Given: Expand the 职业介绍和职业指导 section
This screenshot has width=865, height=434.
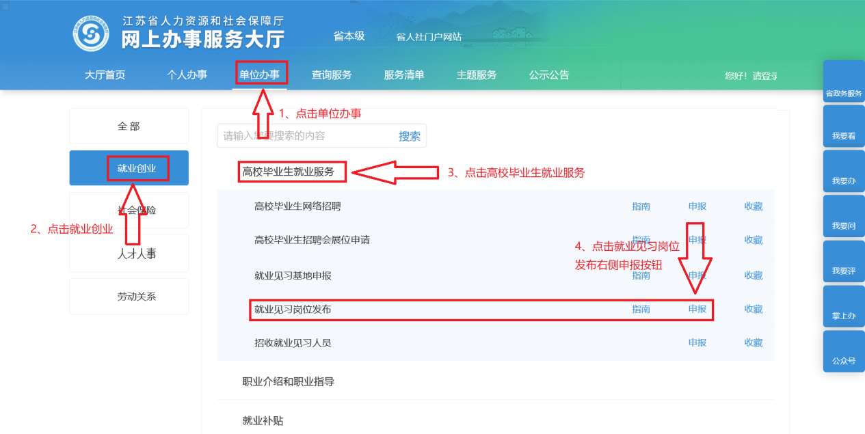Looking at the screenshot, I should point(289,381).
